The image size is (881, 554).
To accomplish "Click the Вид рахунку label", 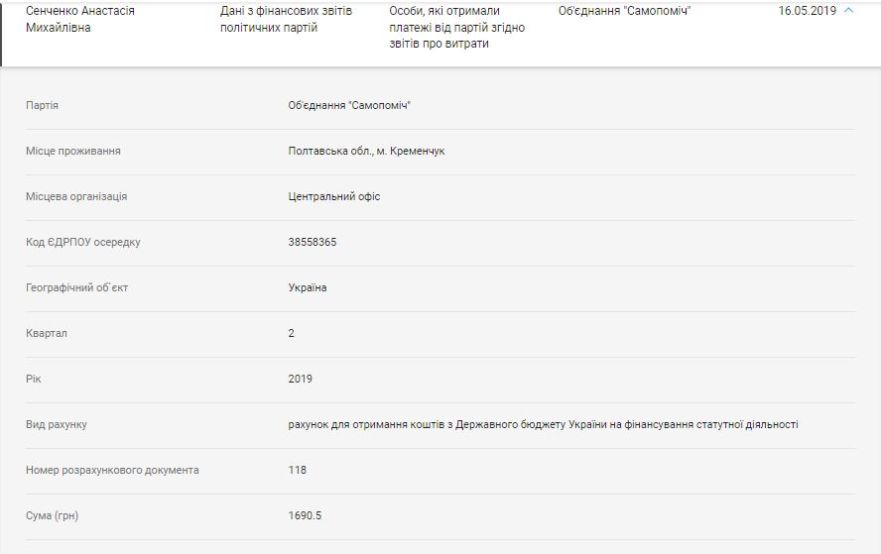I will click(57, 424).
